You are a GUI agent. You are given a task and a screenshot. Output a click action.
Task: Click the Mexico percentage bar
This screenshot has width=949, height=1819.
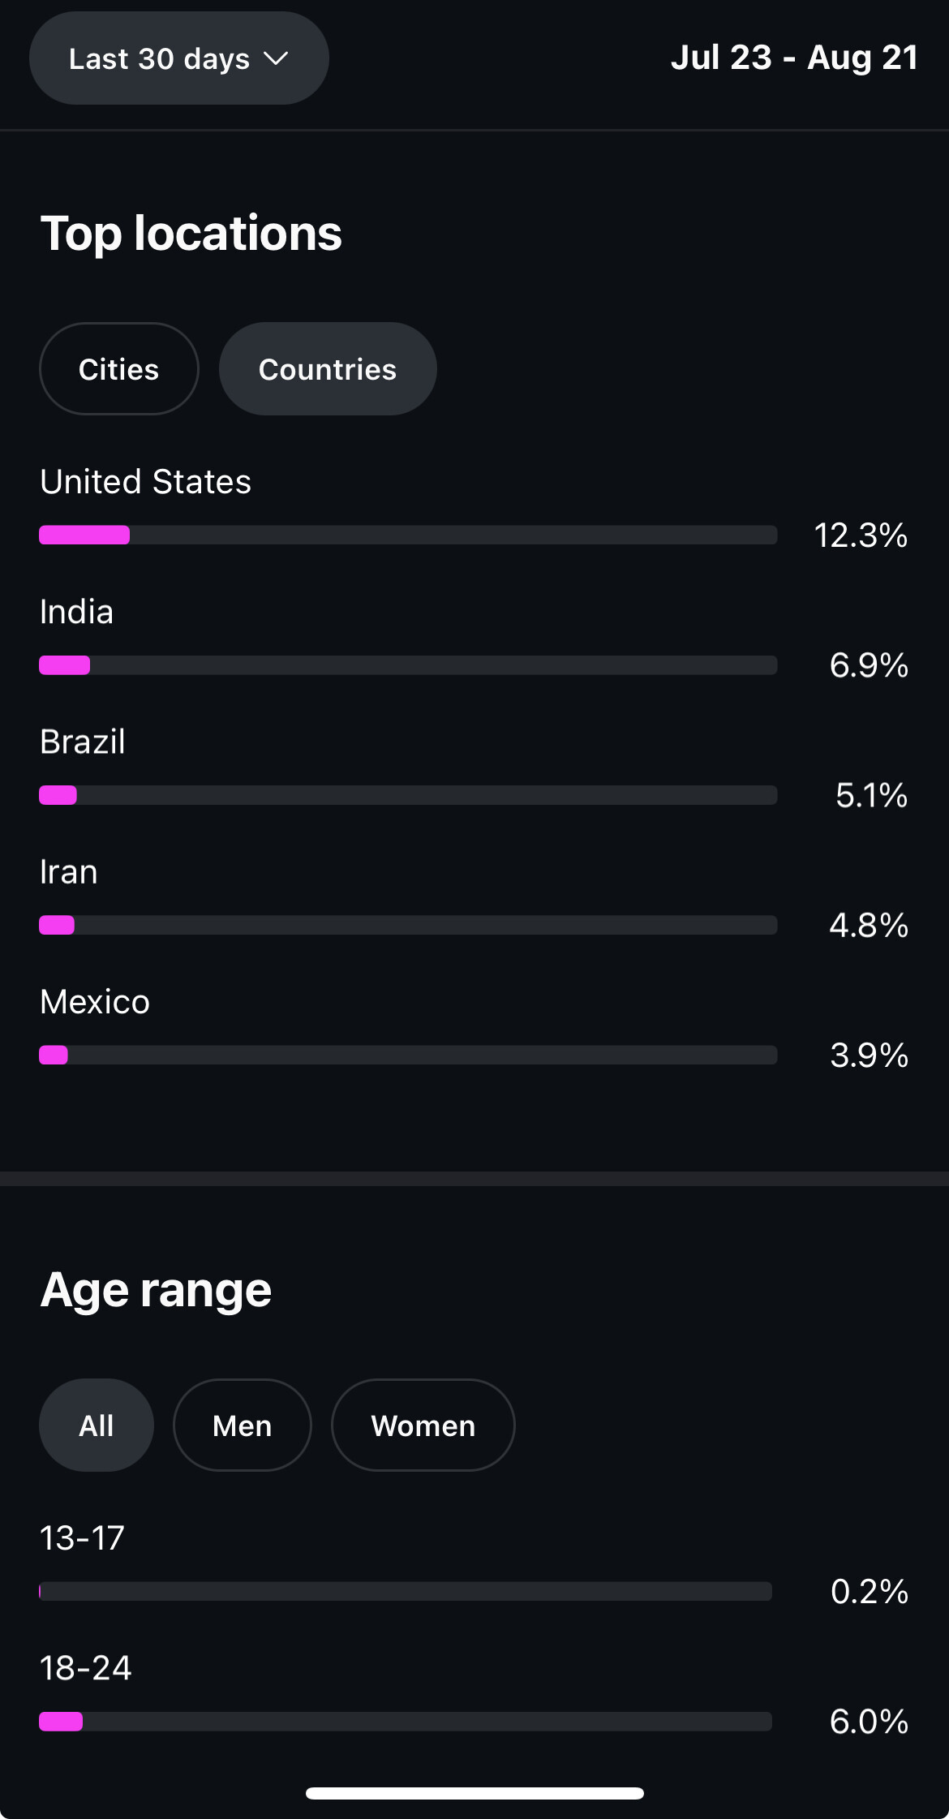click(x=408, y=1055)
